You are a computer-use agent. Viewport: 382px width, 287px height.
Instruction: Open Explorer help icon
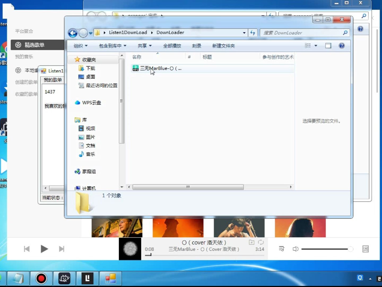point(342,46)
